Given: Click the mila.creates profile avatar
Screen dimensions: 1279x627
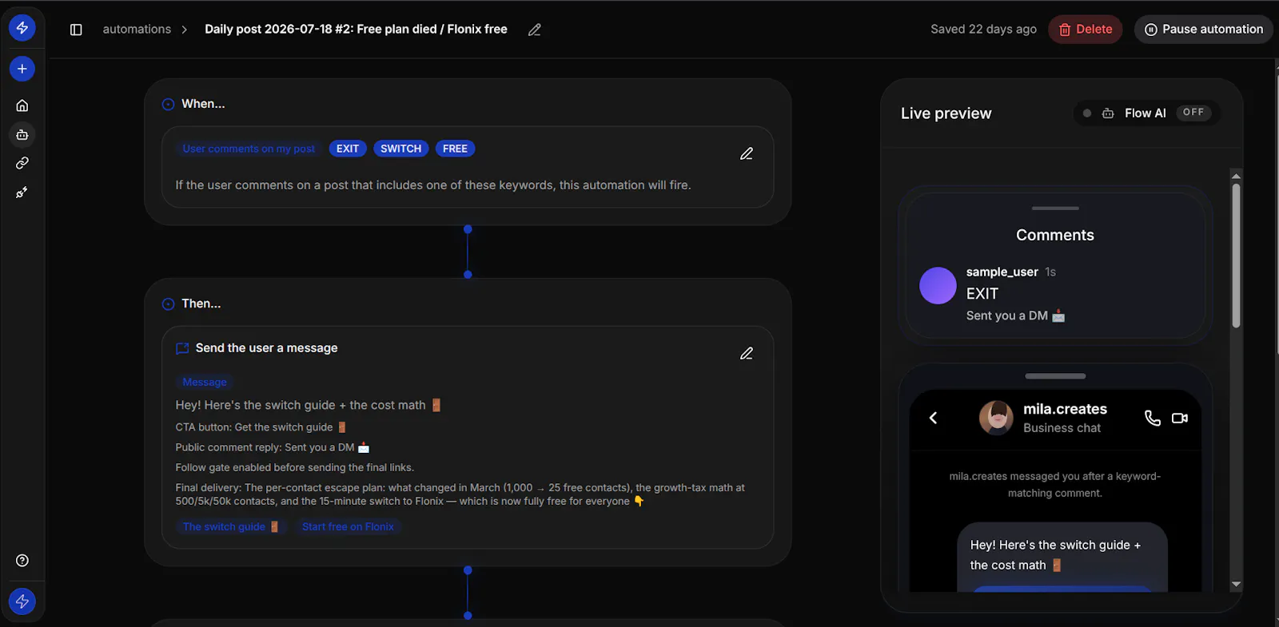Looking at the screenshot, I should tap(996, 418).
